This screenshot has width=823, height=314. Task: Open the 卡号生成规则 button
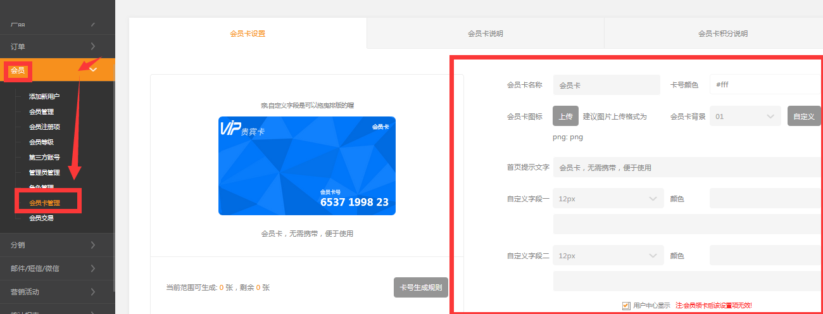coord(420,287)
